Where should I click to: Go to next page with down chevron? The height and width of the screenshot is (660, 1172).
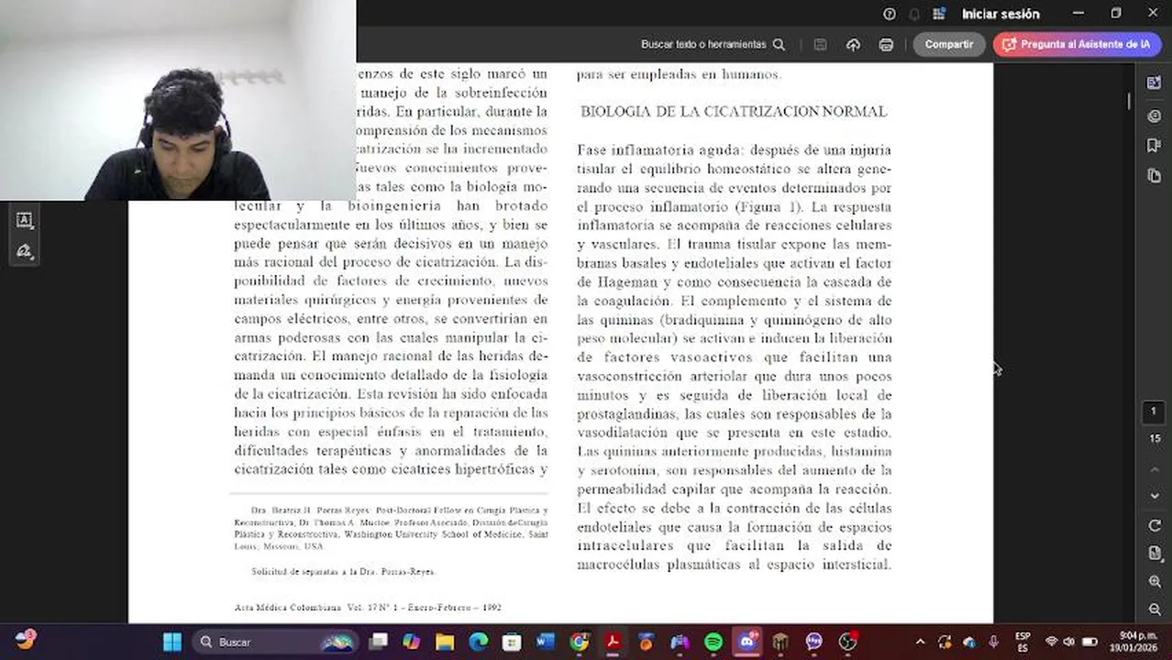coord(1155,496)
